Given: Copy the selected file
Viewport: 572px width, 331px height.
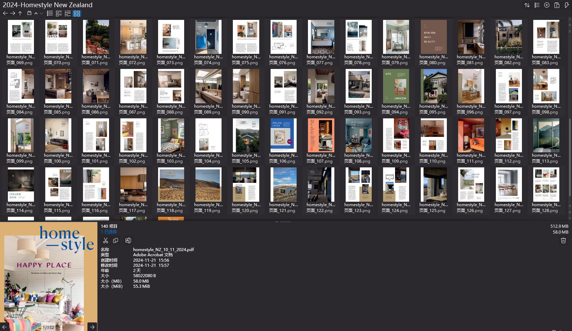Looking at the screenshot, I should [116, 240].
